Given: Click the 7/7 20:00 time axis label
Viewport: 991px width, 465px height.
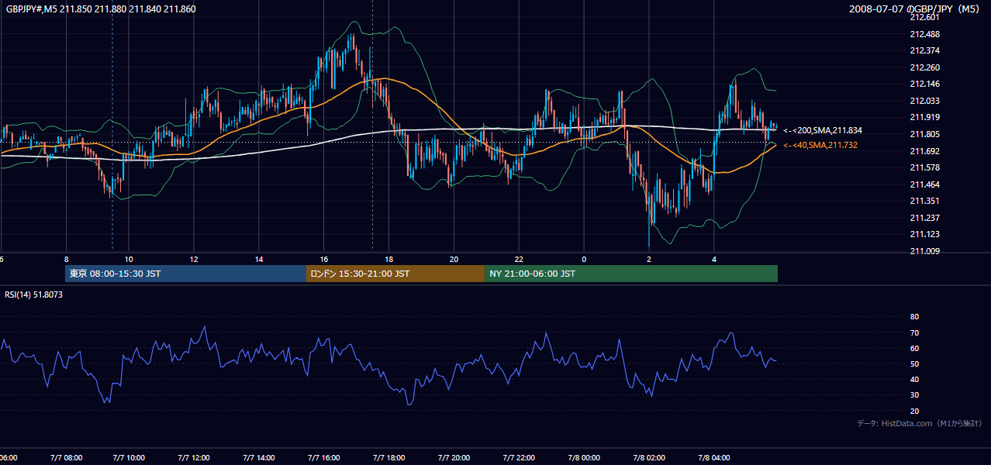Looking at the screenshot, I should point(454,458).
